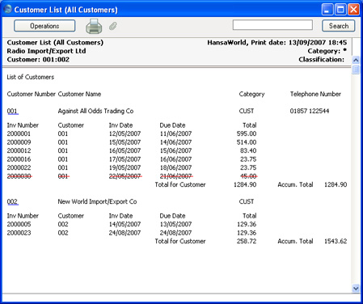The width and height of the screenshot is (363, 304).
Task: Click the Customer Name column header
Action: [79, 94]
